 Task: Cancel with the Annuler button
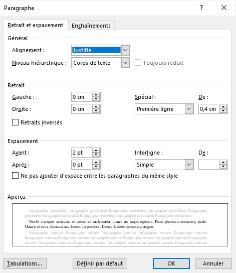(x=213, y=263)
